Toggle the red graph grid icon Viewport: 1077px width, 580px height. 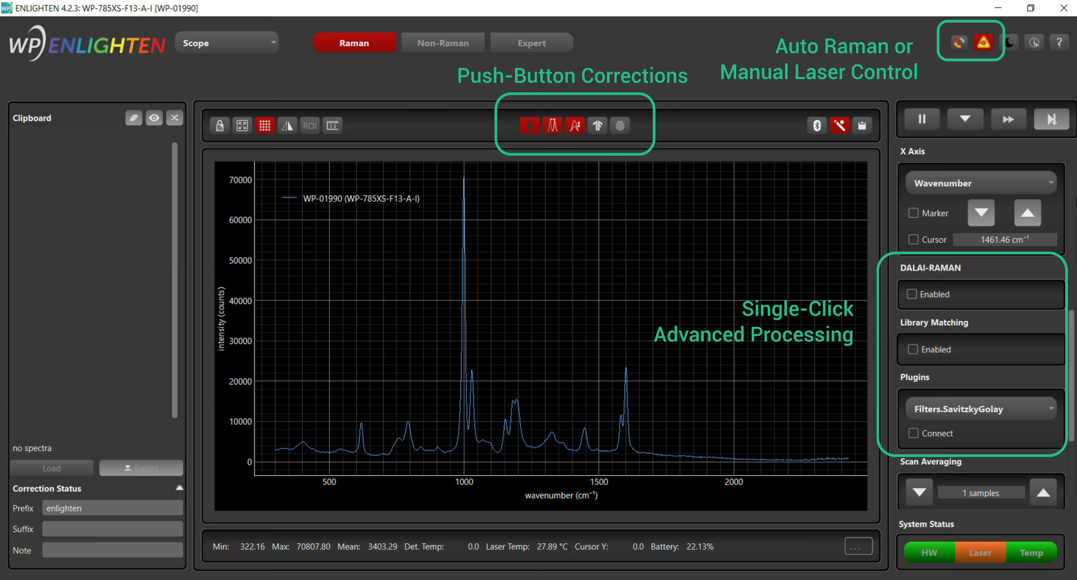pyautogui.click(x=265, y=126)
